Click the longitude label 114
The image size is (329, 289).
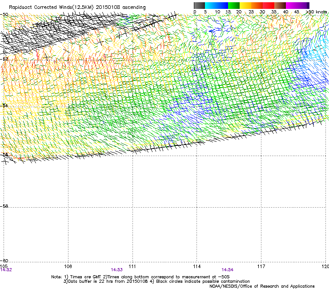[x=197, y=266]
